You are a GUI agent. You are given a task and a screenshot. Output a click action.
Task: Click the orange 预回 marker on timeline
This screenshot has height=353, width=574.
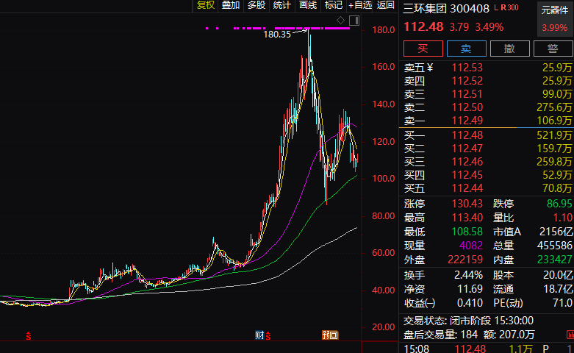point(330,335)
